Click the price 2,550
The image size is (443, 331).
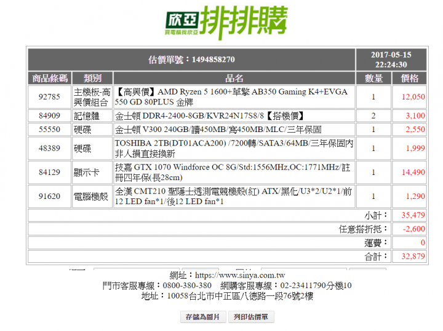coord(415,130)
